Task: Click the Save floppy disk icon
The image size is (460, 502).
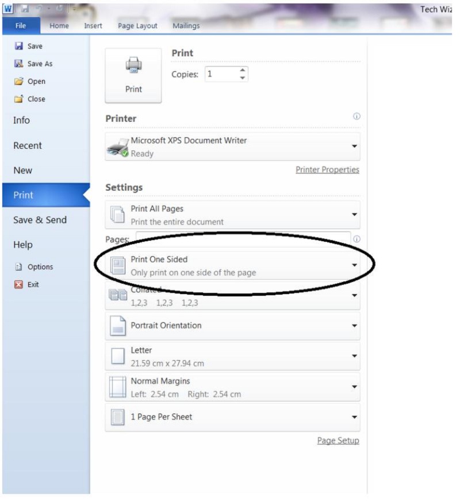Action: (19, 46)
